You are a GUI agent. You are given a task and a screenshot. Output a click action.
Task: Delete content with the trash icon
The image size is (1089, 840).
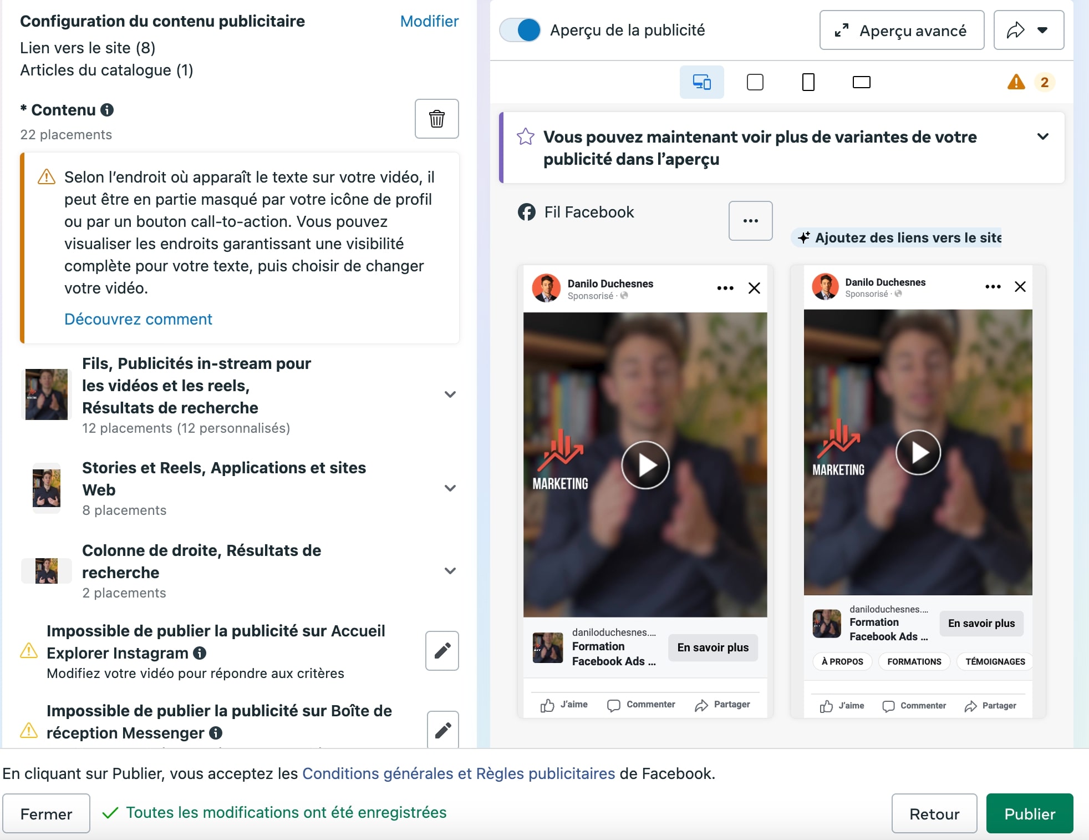pos(436,119)
